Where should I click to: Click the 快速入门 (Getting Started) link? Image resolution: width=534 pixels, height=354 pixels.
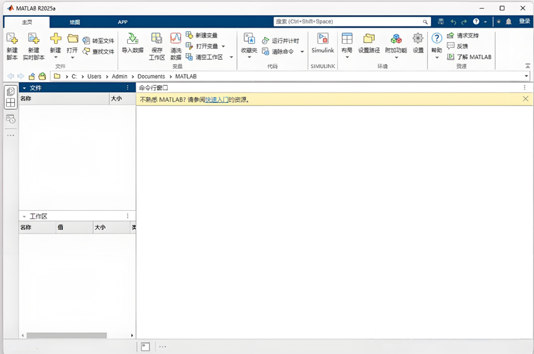pos(216,99)
